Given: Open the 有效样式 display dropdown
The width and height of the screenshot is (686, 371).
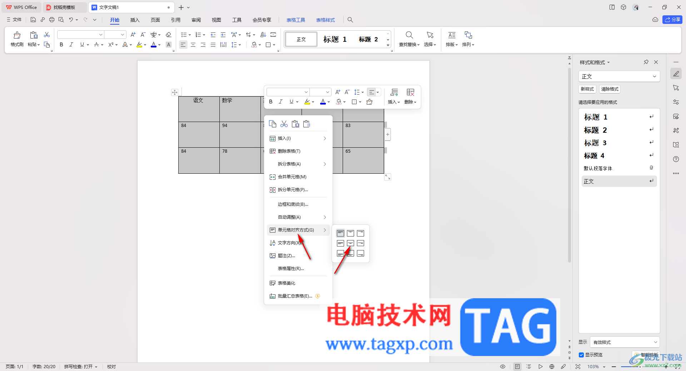Looking at the screenshot, I should pyautogui.click(x=656, y=342).
